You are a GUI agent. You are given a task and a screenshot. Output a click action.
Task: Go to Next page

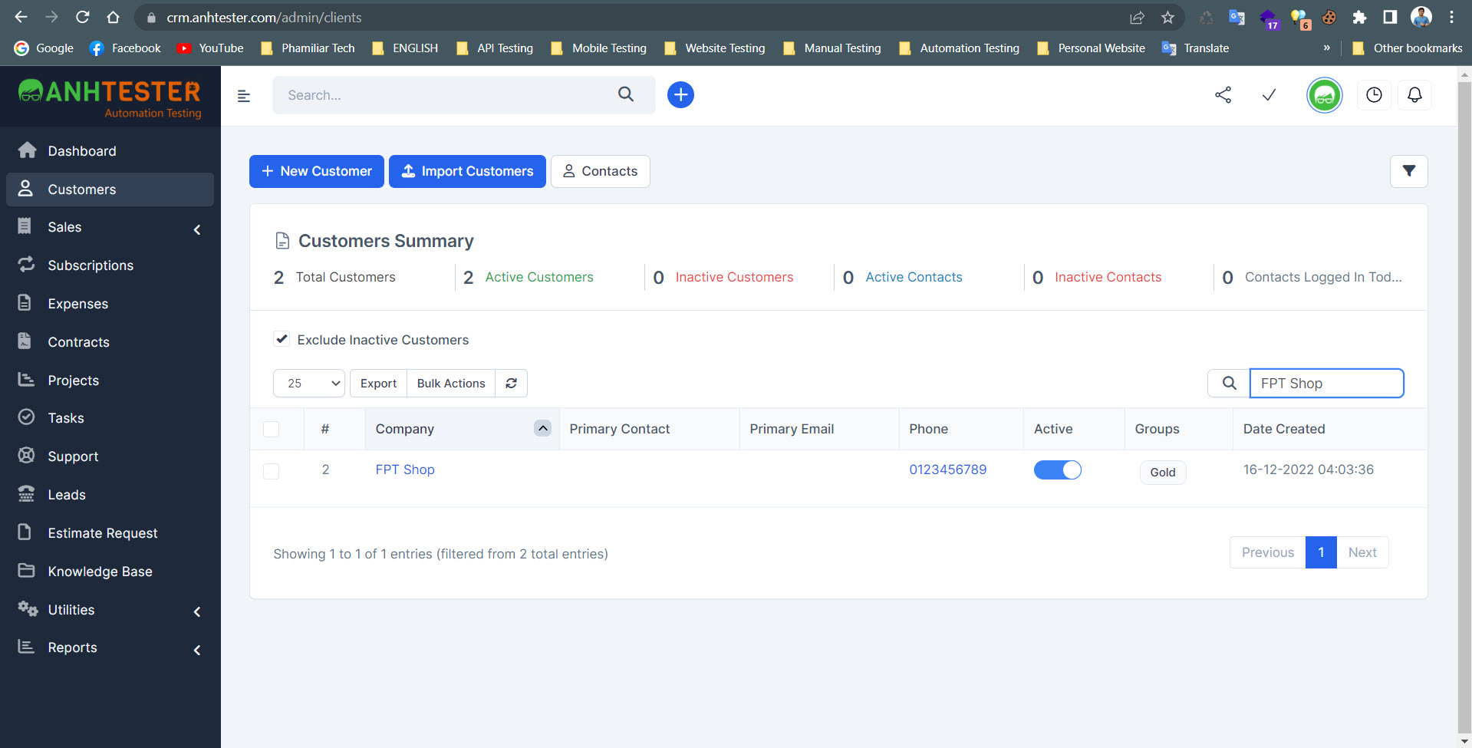1362,552
